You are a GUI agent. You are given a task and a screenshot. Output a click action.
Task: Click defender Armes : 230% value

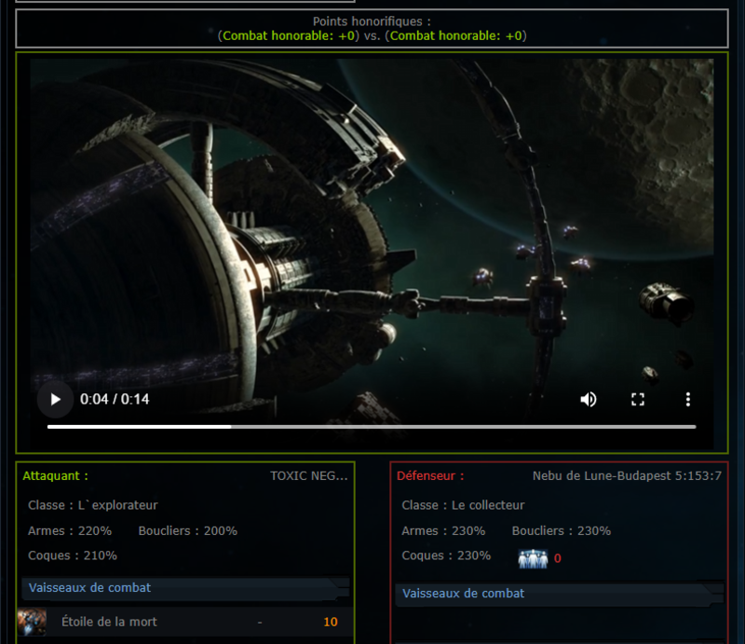click(x=443, y=531)
